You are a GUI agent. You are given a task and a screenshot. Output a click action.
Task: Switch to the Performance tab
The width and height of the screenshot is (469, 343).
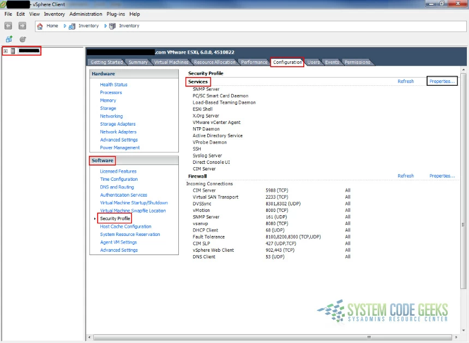pos(254,62)
